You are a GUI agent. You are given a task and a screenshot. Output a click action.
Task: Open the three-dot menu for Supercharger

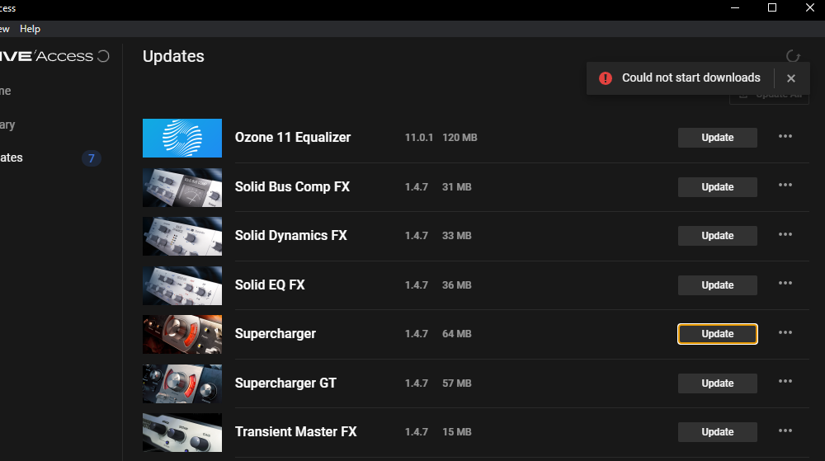click(785, 332)
